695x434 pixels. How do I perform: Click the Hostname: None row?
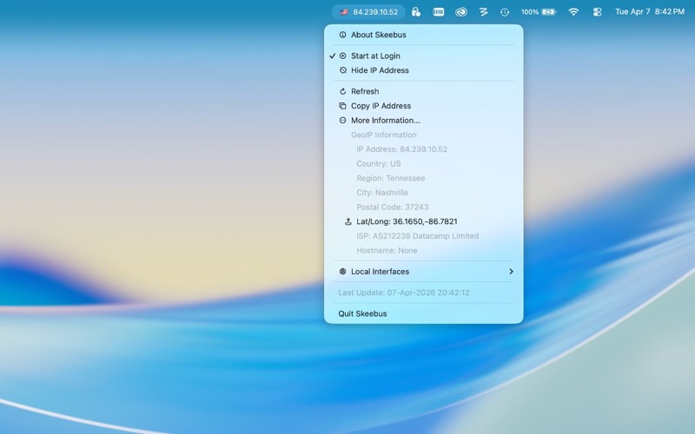424,250
